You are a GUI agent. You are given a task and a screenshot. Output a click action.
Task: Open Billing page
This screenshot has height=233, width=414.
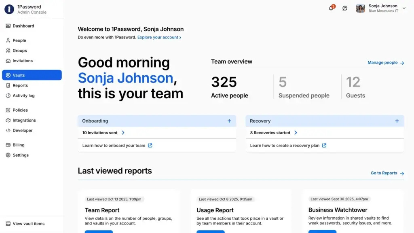pos(32,145)
